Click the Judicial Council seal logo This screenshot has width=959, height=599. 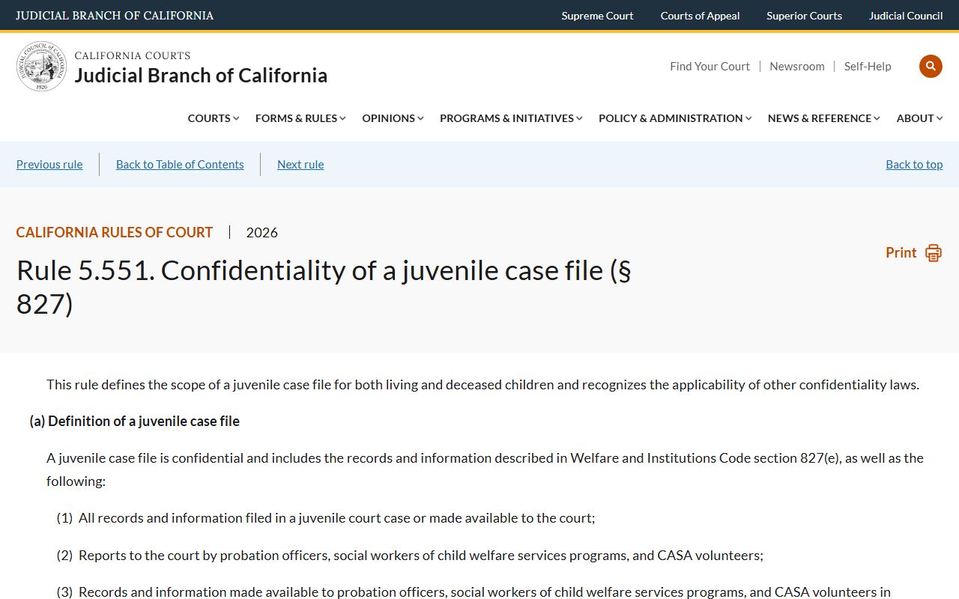coord(42,67)
